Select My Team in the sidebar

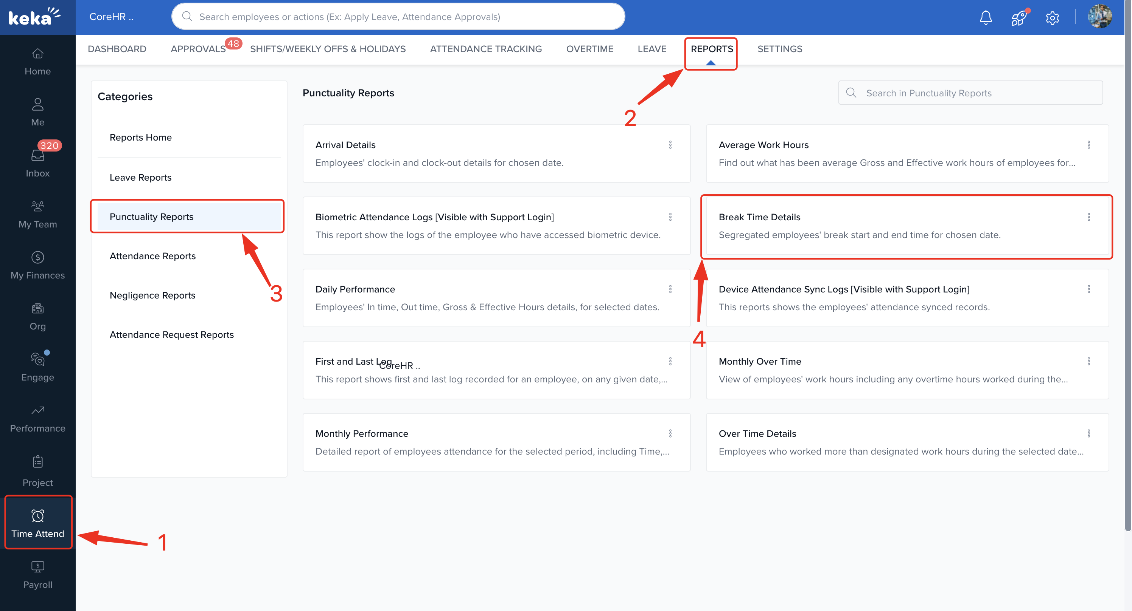click(37, 214)
